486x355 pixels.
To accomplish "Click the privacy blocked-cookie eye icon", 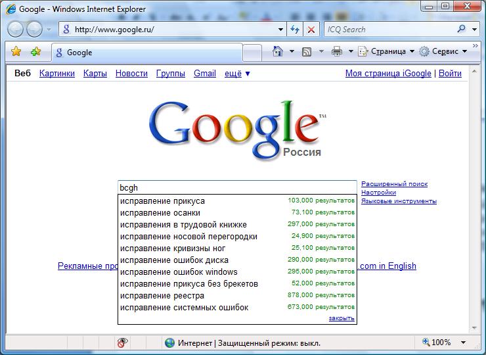I will tap(122, 343).
